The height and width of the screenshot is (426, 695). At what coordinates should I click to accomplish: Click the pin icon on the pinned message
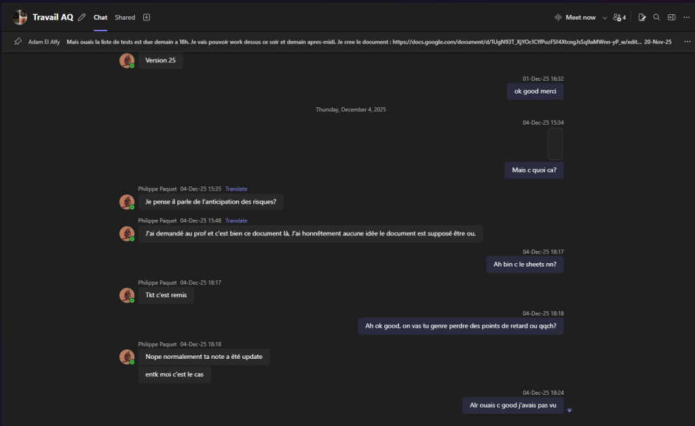18,41
